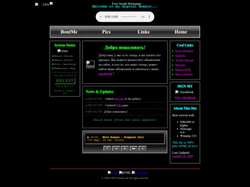Click the 'Winamp 2.0+' list item
This screenshot has height=187, width=250.
click(x=188, y=136)
